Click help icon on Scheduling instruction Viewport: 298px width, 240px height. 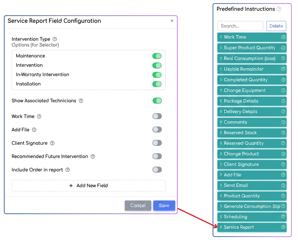point(283,217)
